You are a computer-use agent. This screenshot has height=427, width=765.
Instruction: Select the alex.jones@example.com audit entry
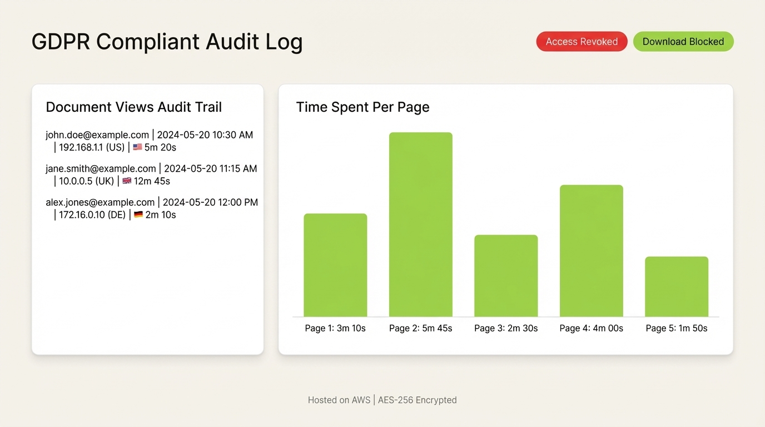pos(152,208)
